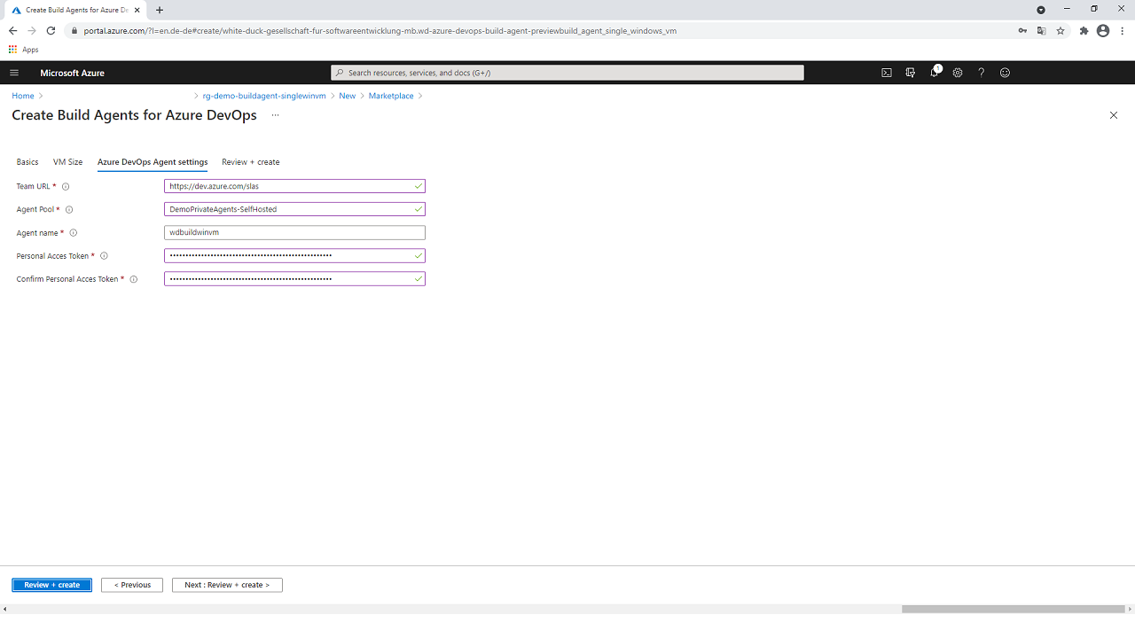Click the Personal Acces Token field
The width and height of the screenshot is (1135, 638).
[x=294, y=255]
